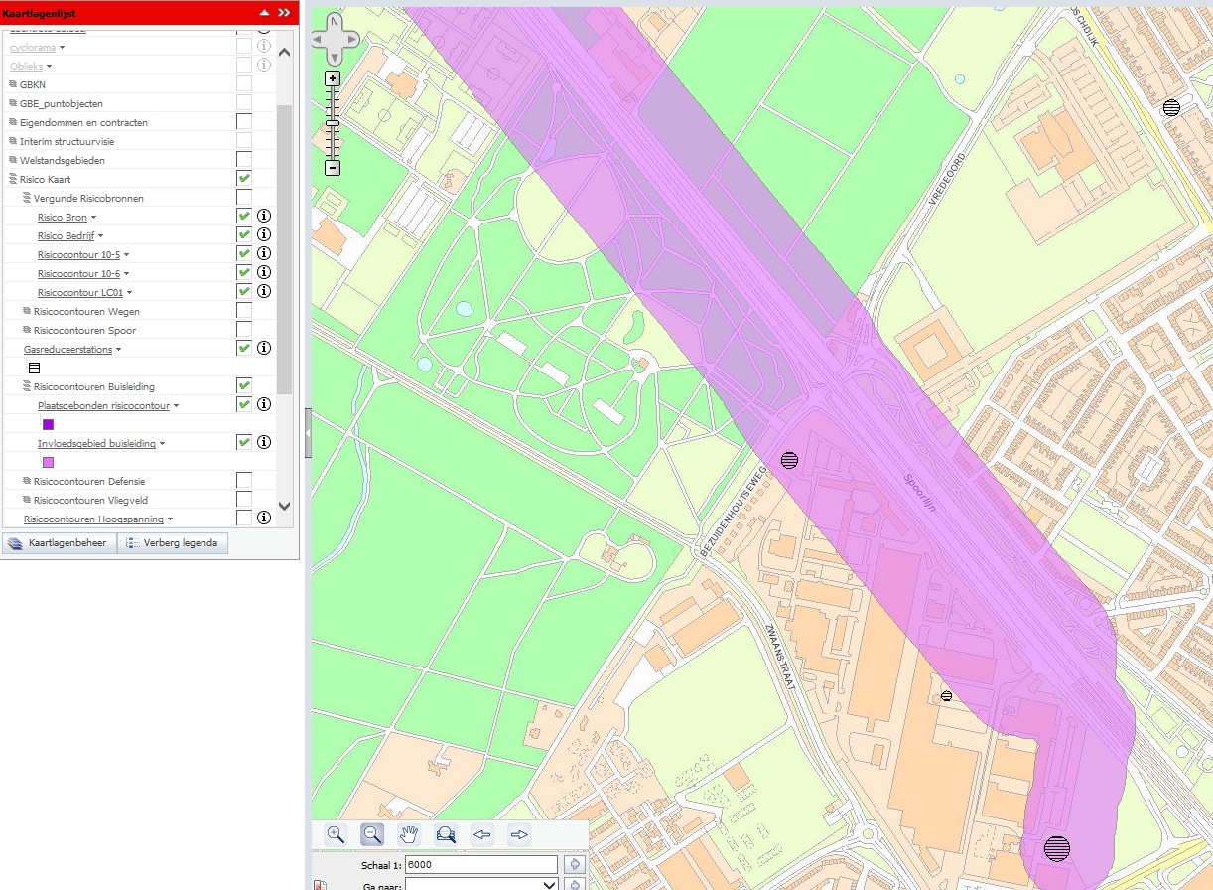Open info for Risicocontour 10-5 layer
The height and width of the screenshot is (890, 1213).
pyautogui.click(x=264, y=253)
